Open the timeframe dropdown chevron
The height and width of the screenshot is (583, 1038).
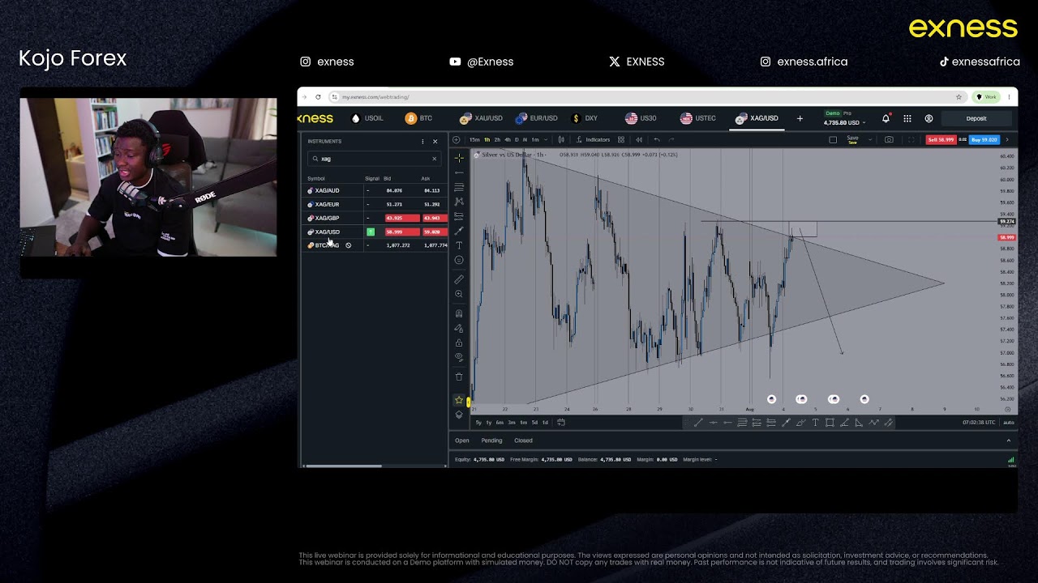547,139
